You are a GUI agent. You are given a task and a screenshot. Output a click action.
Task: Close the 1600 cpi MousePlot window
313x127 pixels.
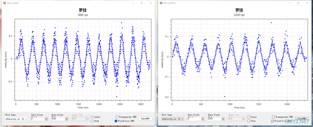[x=150, y=3]
